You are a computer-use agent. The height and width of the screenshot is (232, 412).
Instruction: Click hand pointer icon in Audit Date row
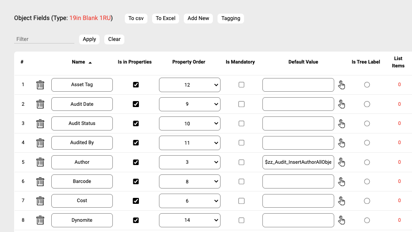coord(341,104)
